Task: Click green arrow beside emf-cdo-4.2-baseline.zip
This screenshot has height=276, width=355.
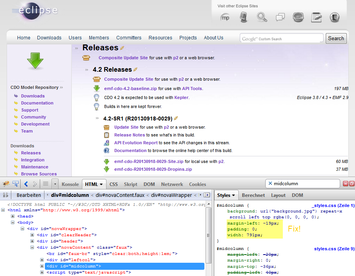Action: pyautogui.click(x=97, y=88)
